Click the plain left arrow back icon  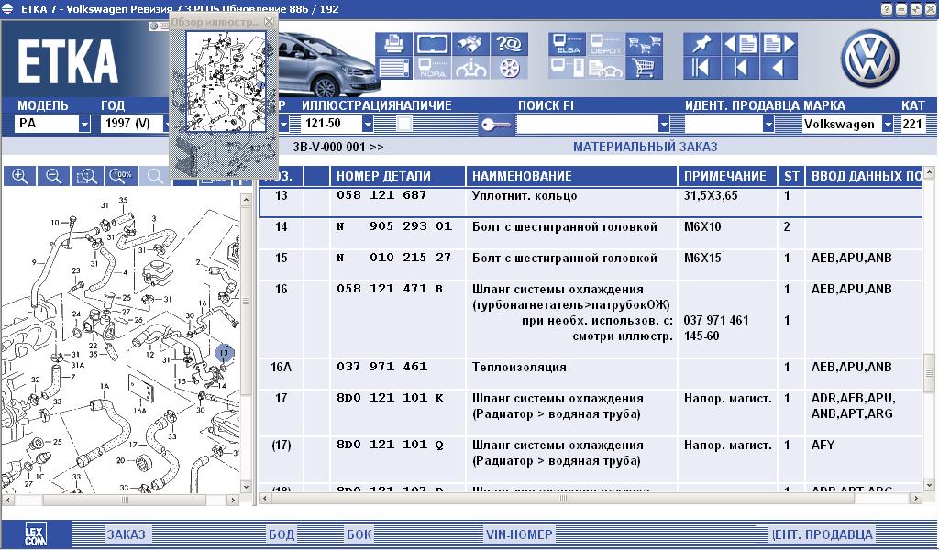(779, 68)
